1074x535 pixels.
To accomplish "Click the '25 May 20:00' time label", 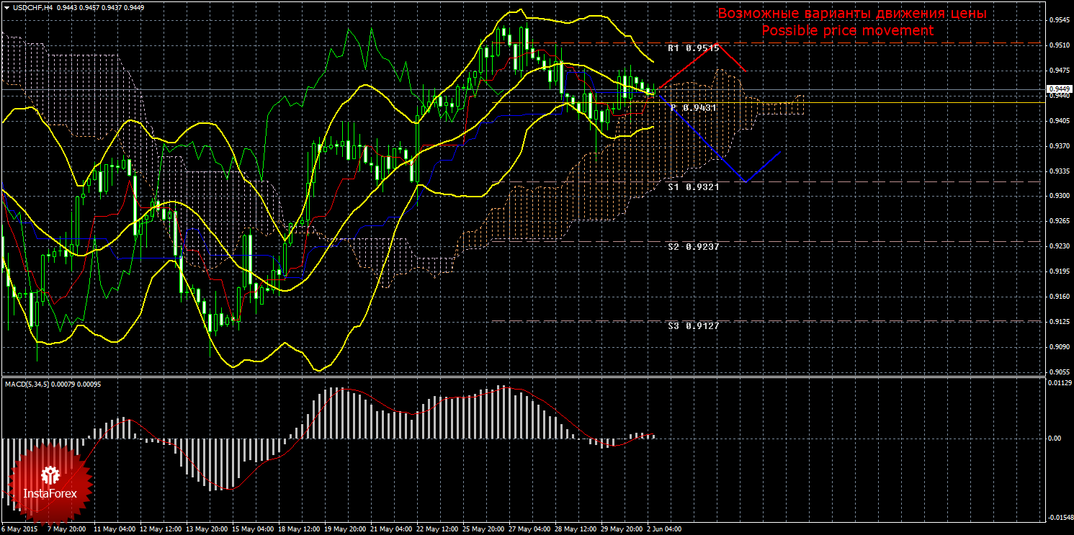I will pos(483,529).
